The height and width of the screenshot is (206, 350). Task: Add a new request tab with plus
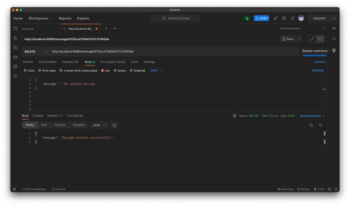click(x=106, y=29)
